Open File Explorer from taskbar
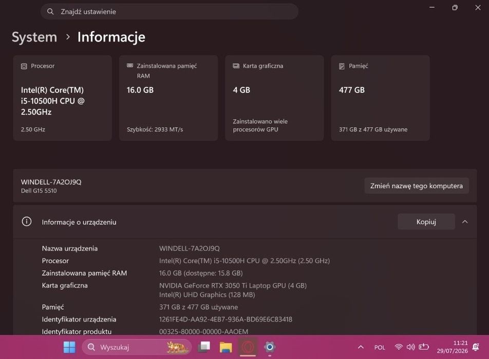 225,347
